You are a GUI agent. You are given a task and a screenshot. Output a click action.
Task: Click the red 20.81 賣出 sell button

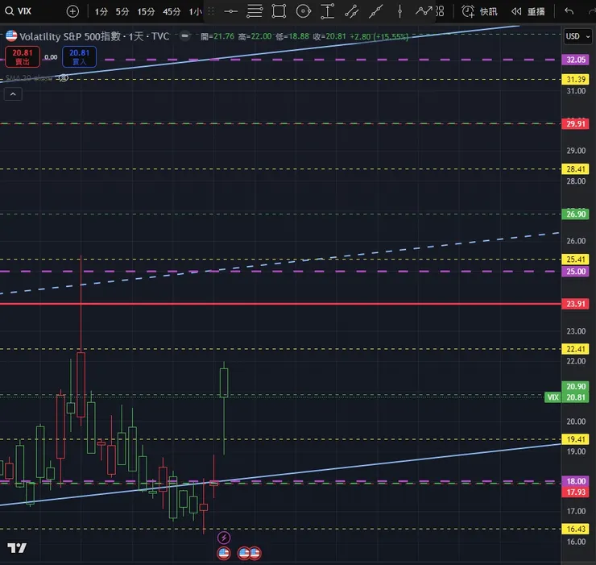[x=23, y=56]
